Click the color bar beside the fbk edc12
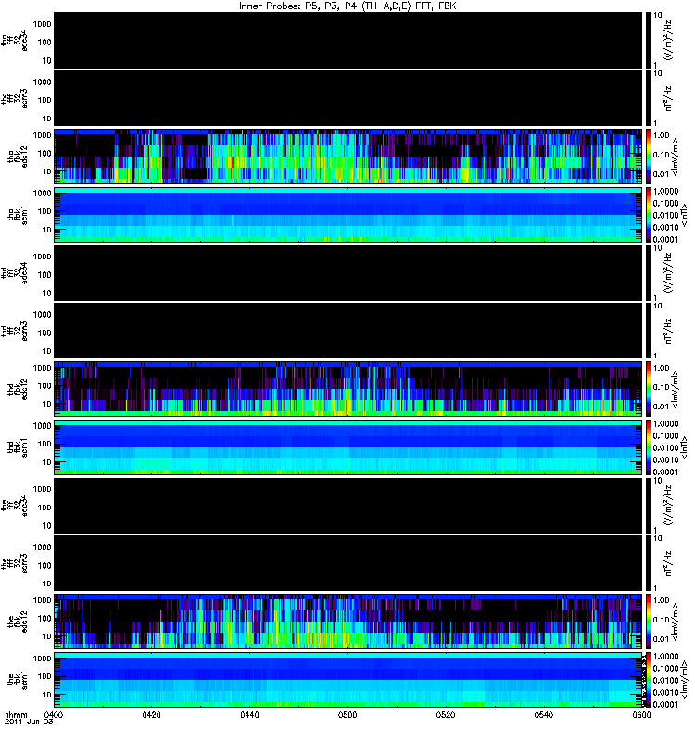 [649, 622]
